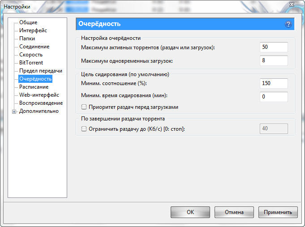This screenshot has width=305, height=227.
Task: Click Применить to apply settings
Action: [x=278, y=212]
